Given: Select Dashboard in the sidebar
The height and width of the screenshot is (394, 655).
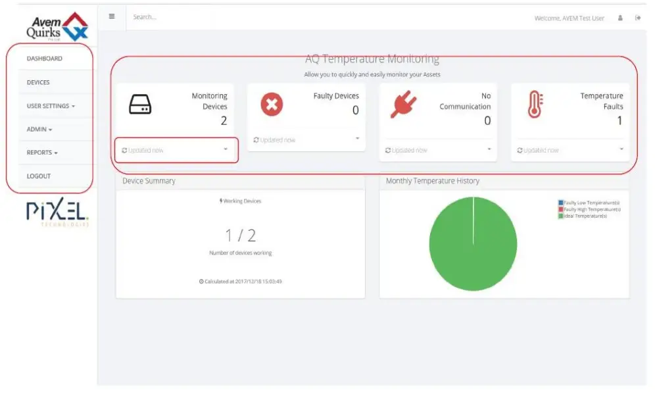Looking at the screenshot, I should coord(44,58).
